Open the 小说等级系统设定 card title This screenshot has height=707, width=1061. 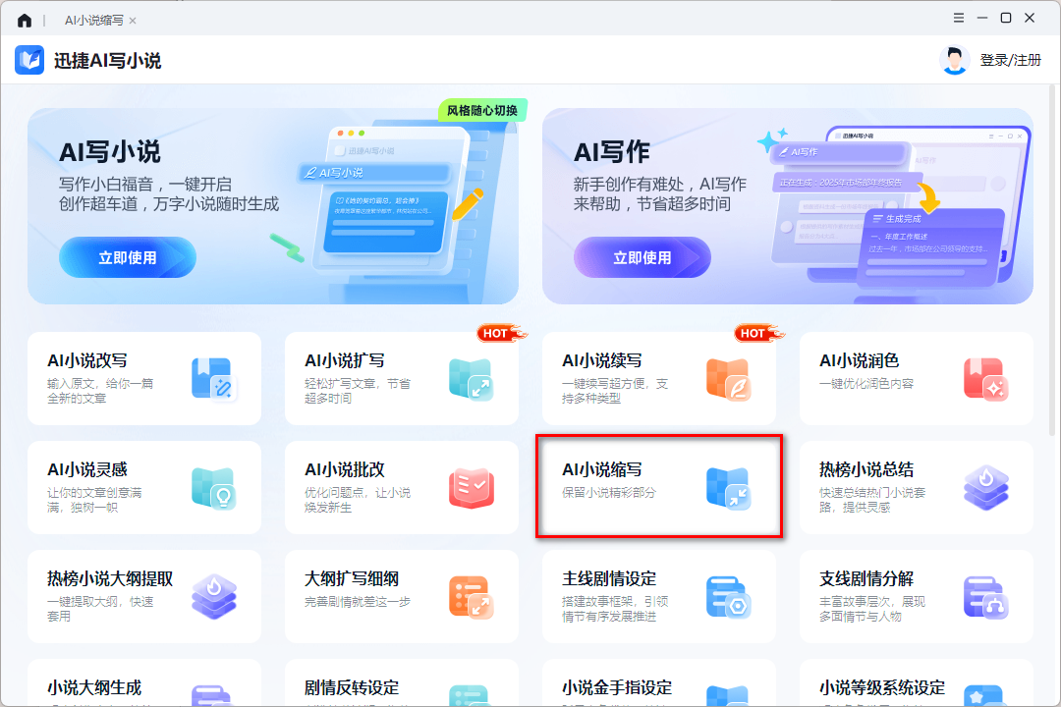[x=882, y=687]
